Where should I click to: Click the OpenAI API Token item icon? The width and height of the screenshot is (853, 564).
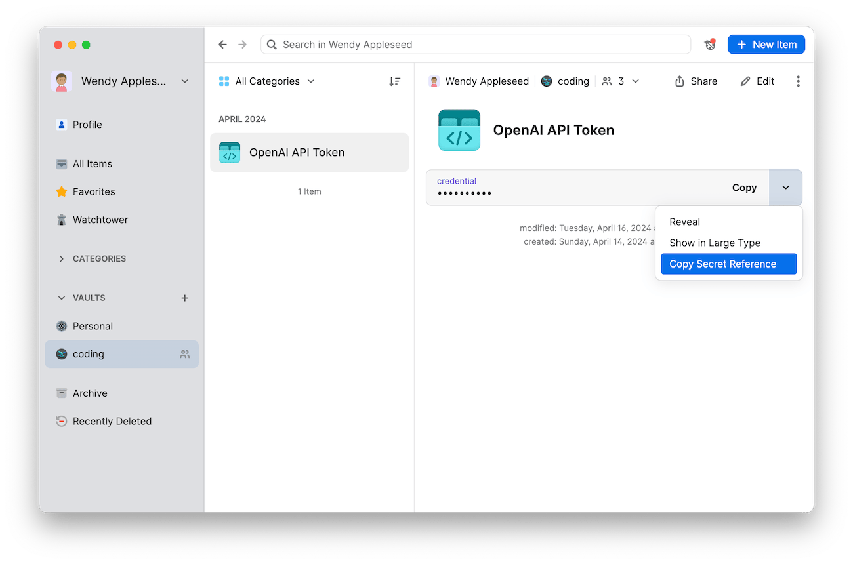230,152
